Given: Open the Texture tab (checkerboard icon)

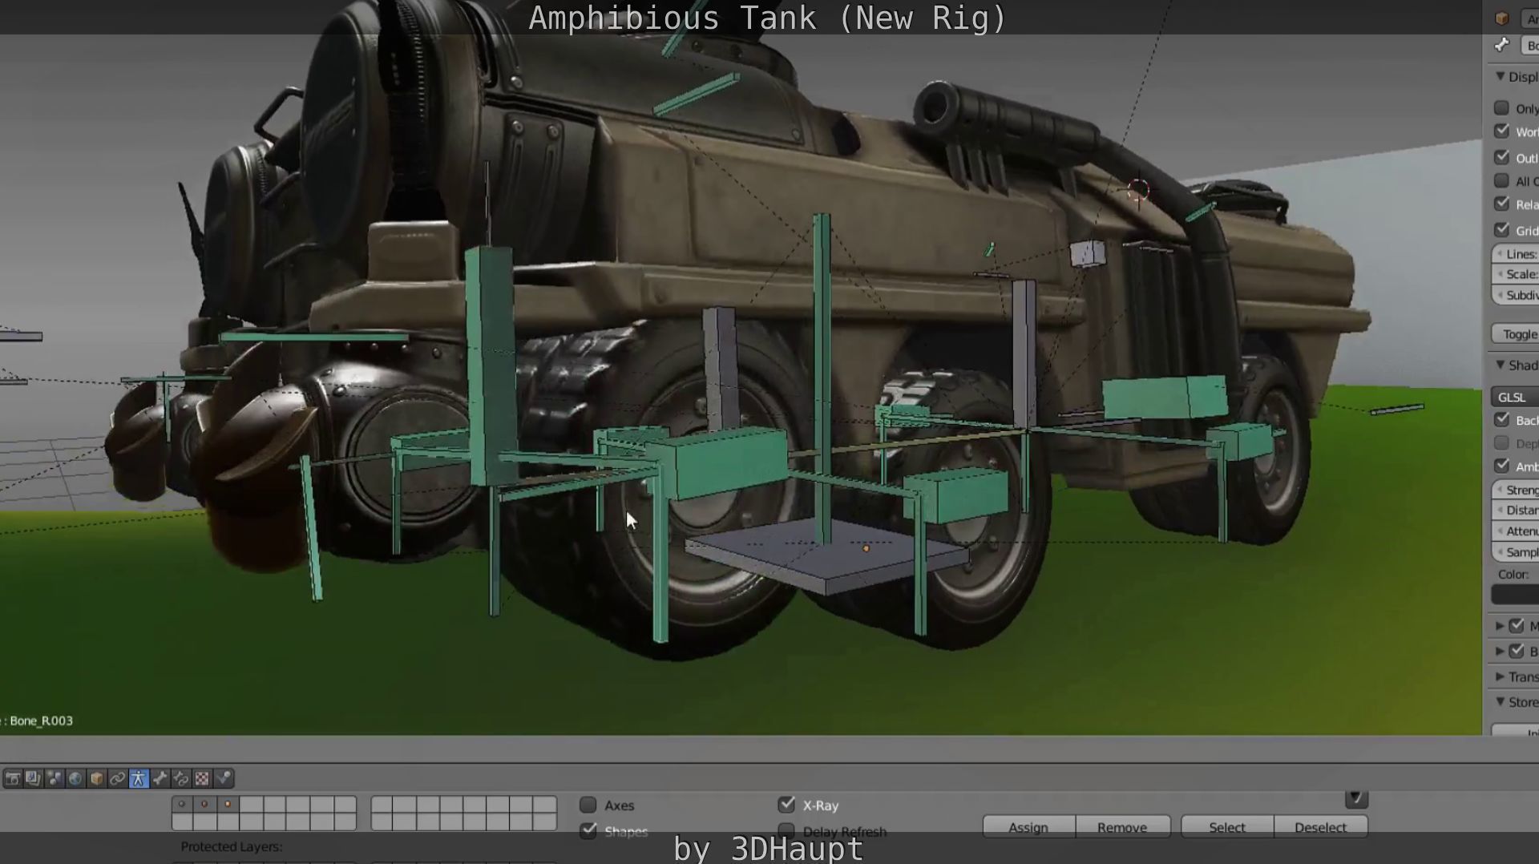Looking at the screenshot, I should pyautogui.click(x=202, y=778).
